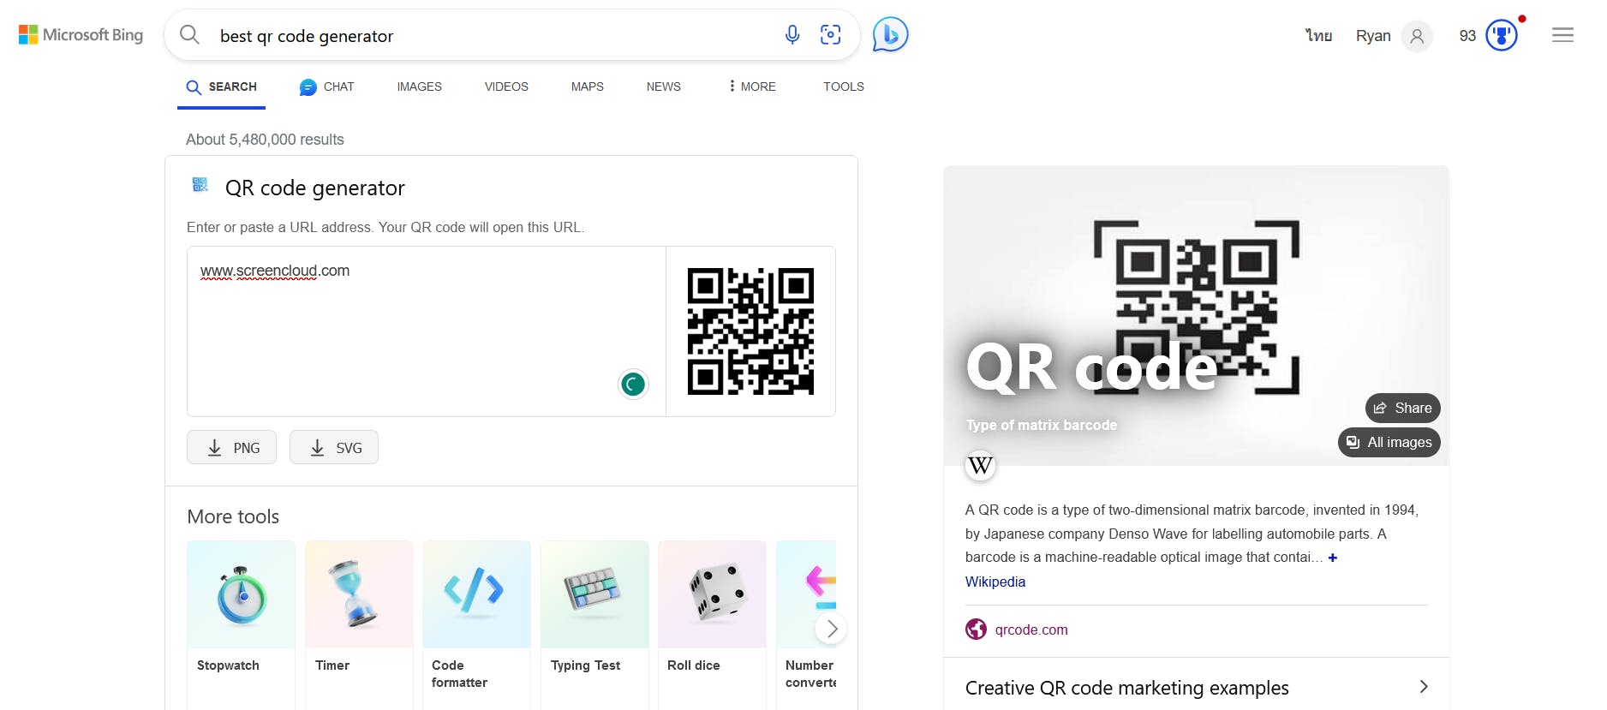Click the More tools heading
Viewport: 1607px width, 710px height.
[233, 516]
